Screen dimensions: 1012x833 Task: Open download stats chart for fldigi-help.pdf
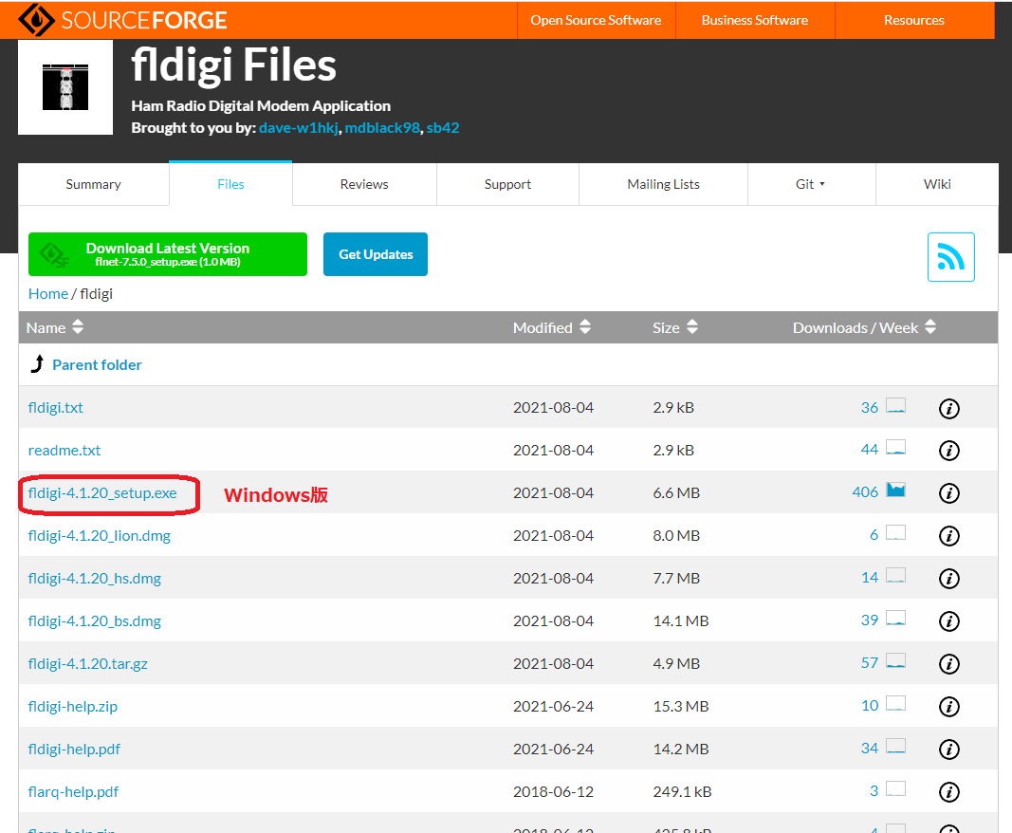tap(896, 746)
